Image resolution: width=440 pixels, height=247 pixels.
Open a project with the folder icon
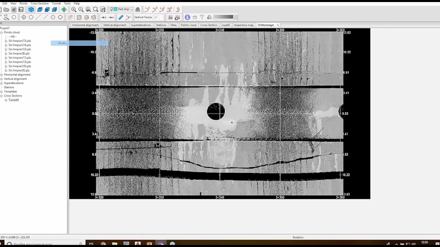click(6, 10)
